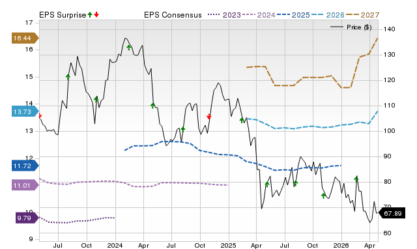Select the green surprise arrow from February 2026
Image resolution: width=417 pixels, height=249 pixels.
click(x=356, y=179)
